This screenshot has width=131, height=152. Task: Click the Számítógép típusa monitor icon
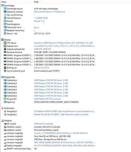pos(5,9)
